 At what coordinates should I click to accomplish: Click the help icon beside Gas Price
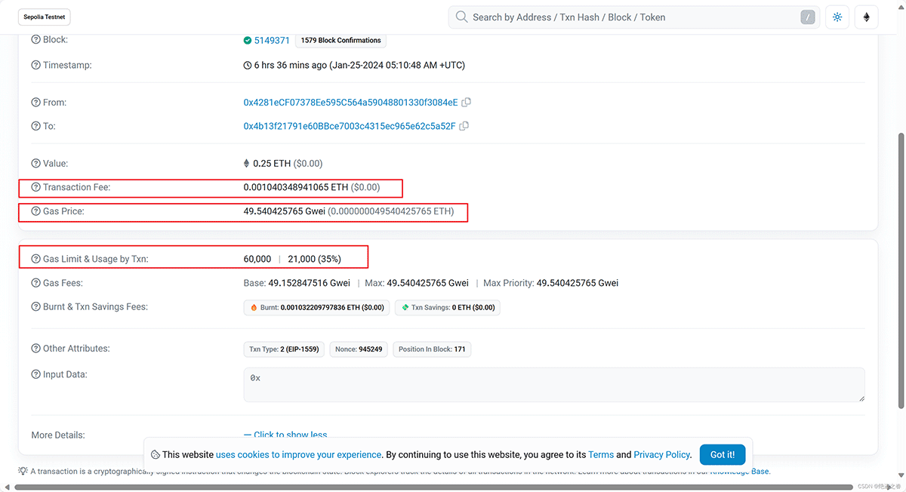tap(35, 211)
